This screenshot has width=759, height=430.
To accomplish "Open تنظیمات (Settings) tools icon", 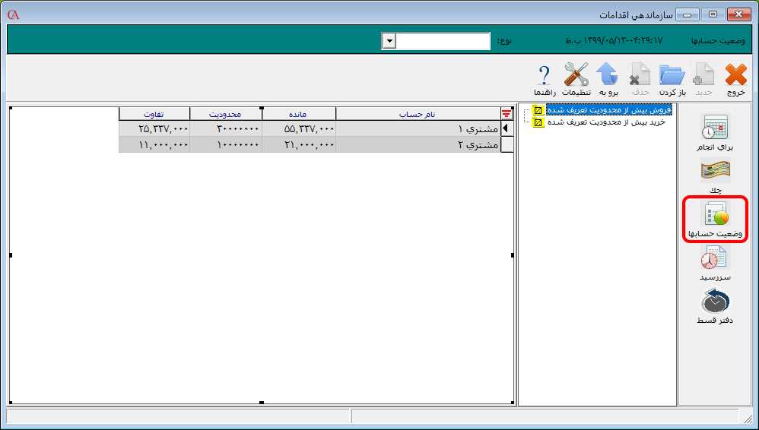I will (x=576, y=77).
